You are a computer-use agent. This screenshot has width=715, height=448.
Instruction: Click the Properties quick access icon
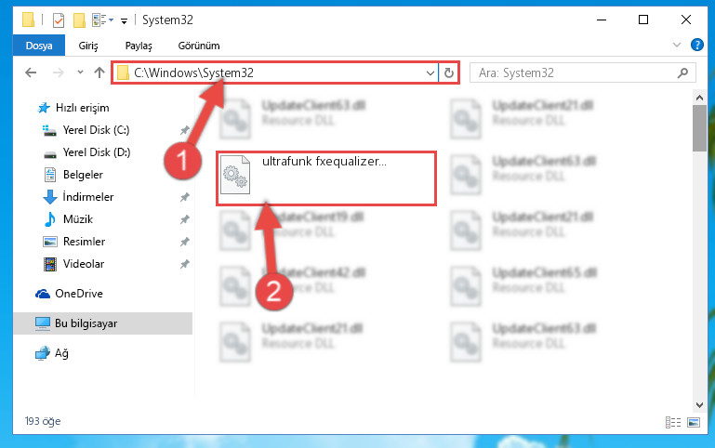click(x=59, y=20)
